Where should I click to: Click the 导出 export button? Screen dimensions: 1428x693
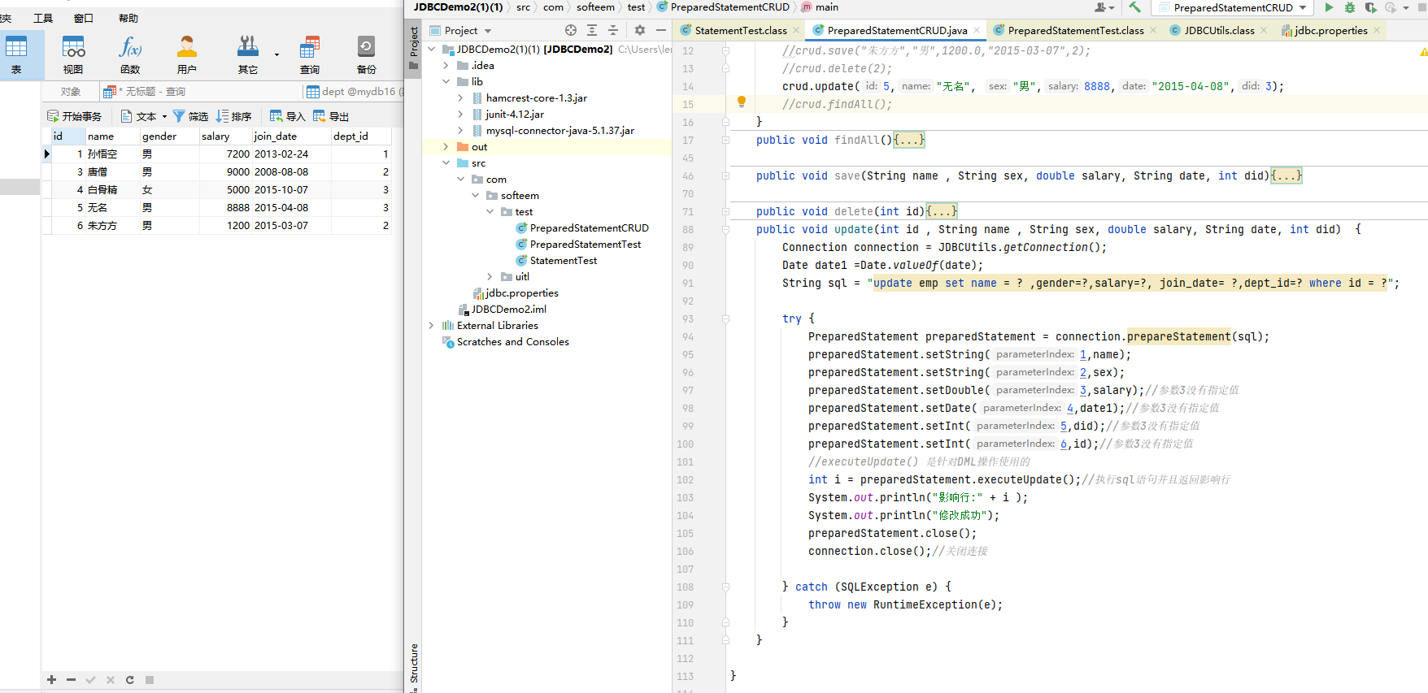[331, 117]
